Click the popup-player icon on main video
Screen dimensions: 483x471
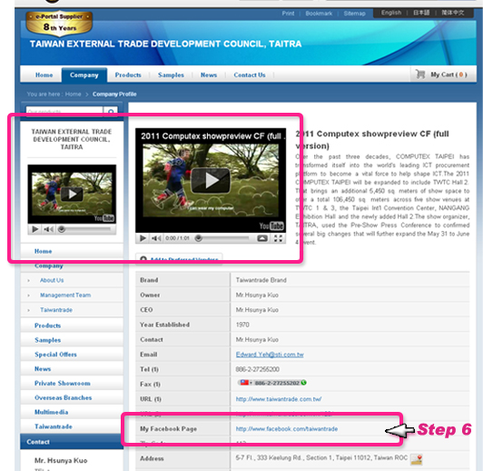[x=262, y=238]
